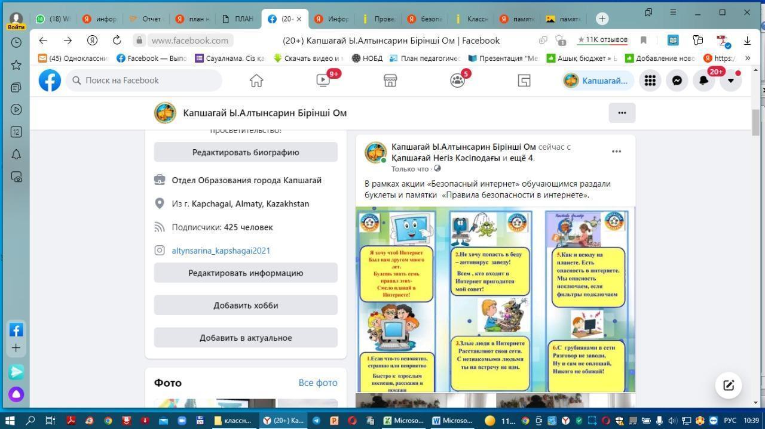Open post options three-dot menu
Image resolution: width=765 pixels, height=429 pixels.
[x=616, y=152]
